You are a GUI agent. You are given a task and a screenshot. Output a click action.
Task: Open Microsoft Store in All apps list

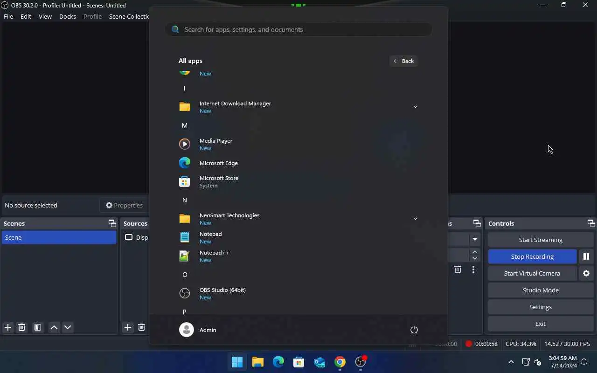pyautogui.click(x=298, y=181)
